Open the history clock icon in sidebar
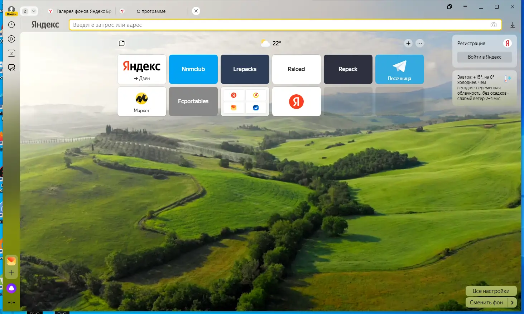 click(11, 25)
